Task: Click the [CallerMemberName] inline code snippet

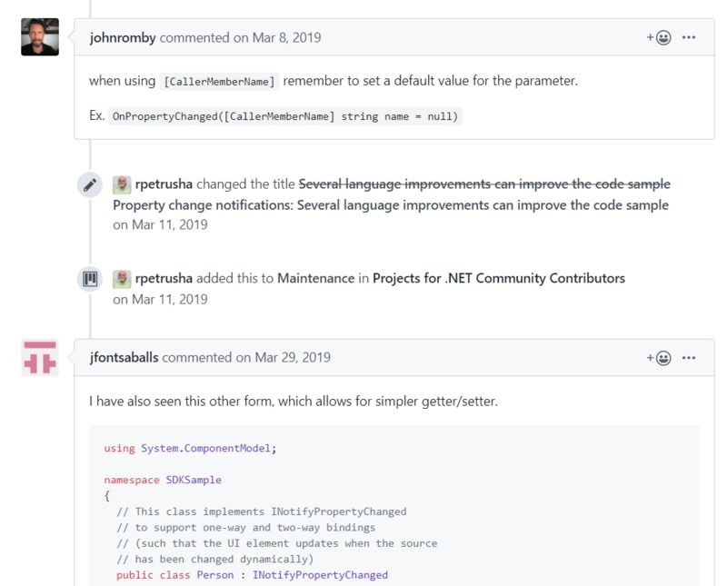Action: [x=219, y=82]
